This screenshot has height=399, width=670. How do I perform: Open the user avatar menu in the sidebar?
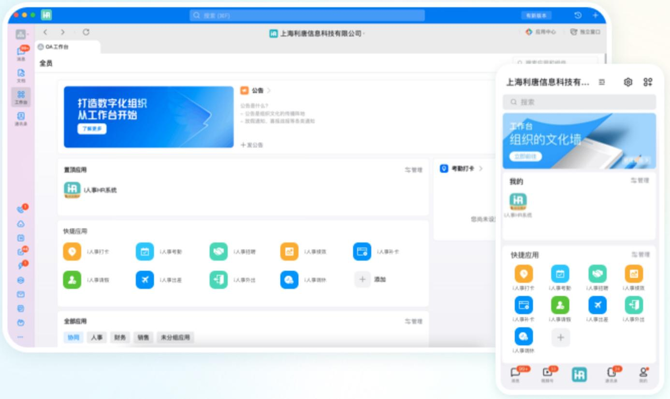tap(21, 35)
